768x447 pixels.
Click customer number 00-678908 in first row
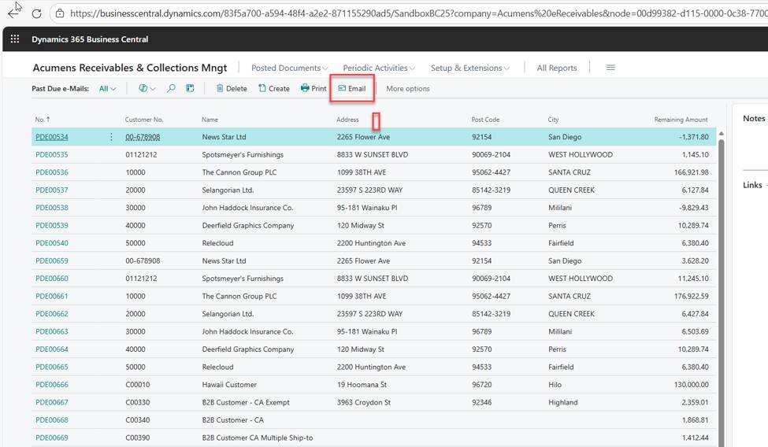(x=143, y=137)
